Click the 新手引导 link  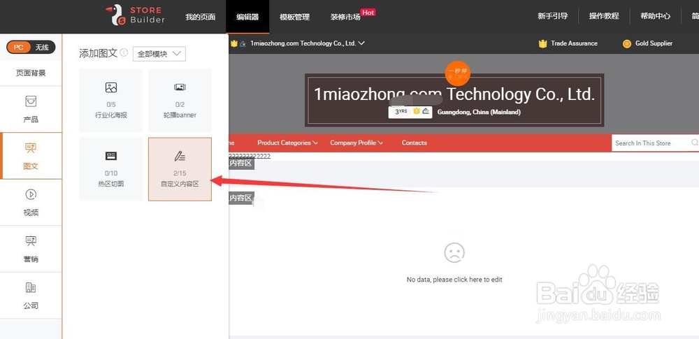coord(552,16)
